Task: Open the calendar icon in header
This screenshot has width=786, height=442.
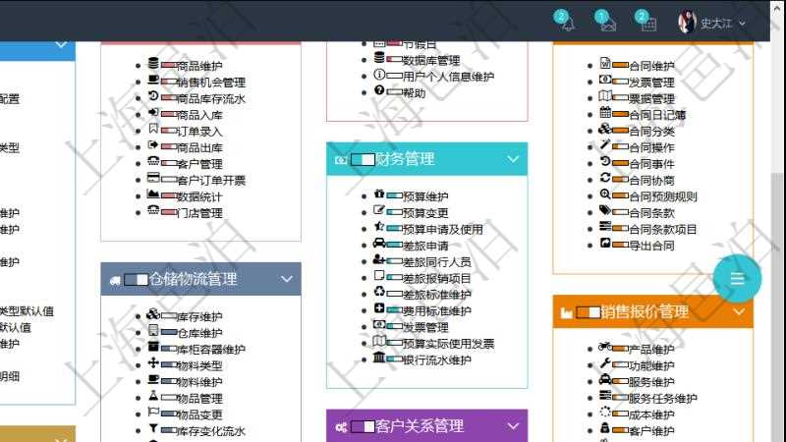Action: 648,24
